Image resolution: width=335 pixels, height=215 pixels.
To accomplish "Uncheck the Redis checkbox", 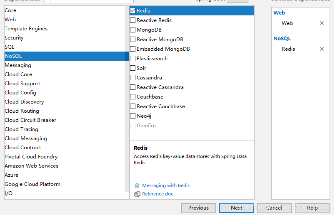I will point(133,11).
